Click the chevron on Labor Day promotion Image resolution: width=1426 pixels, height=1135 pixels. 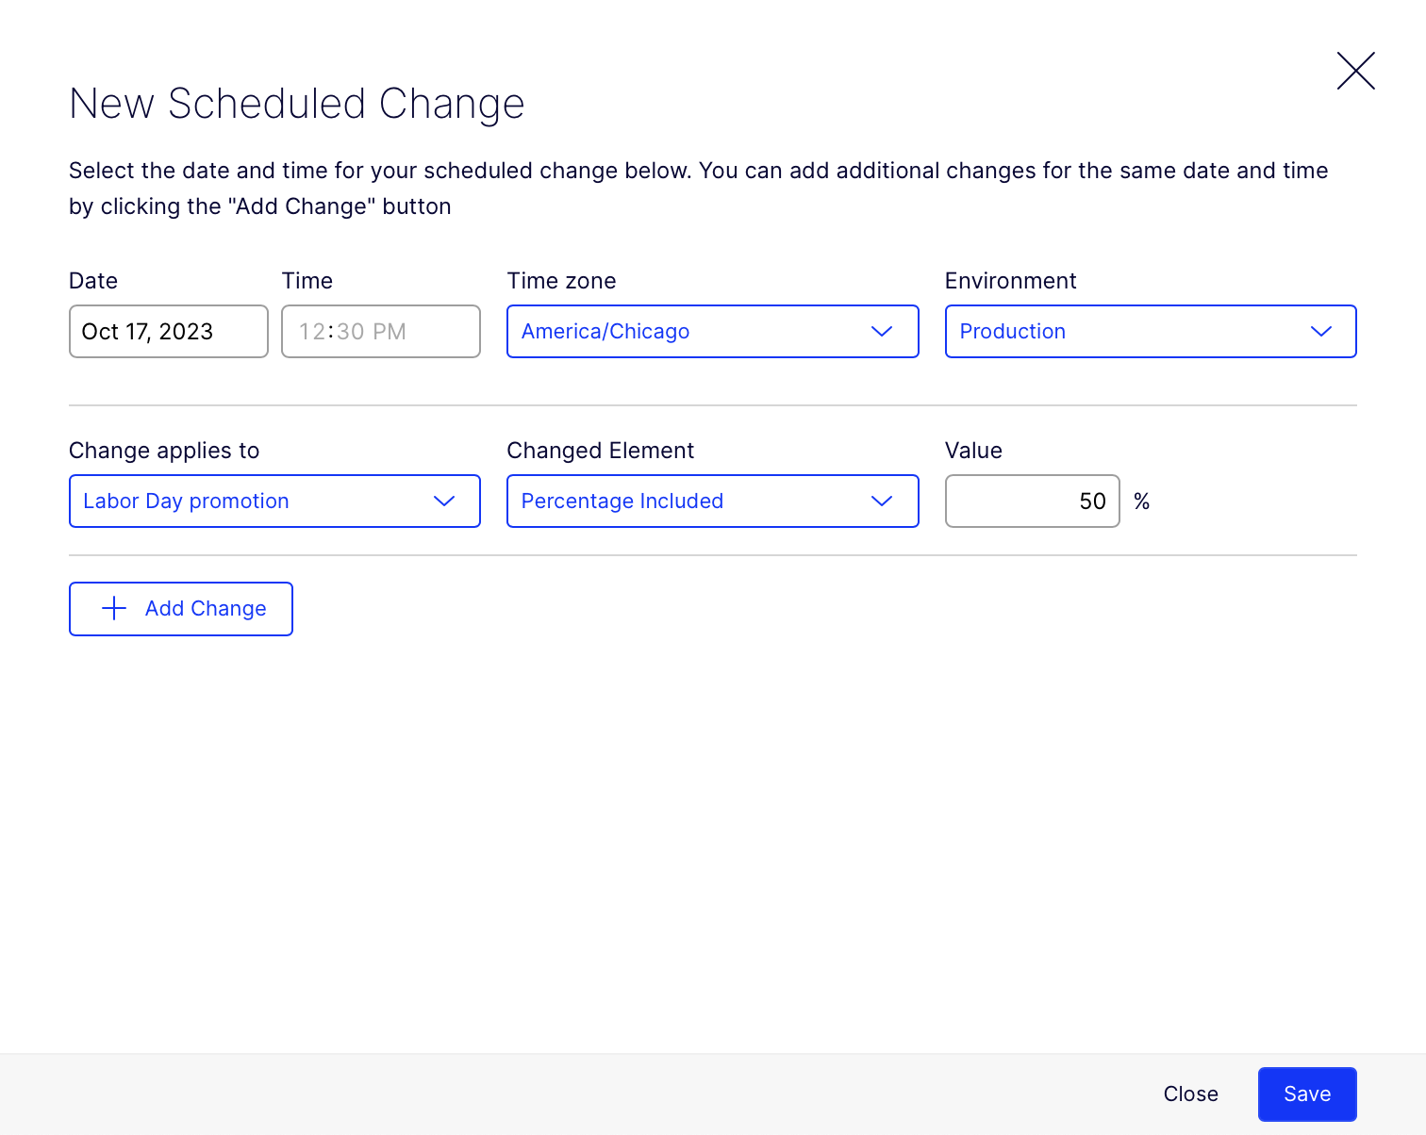tap(444, 501)
